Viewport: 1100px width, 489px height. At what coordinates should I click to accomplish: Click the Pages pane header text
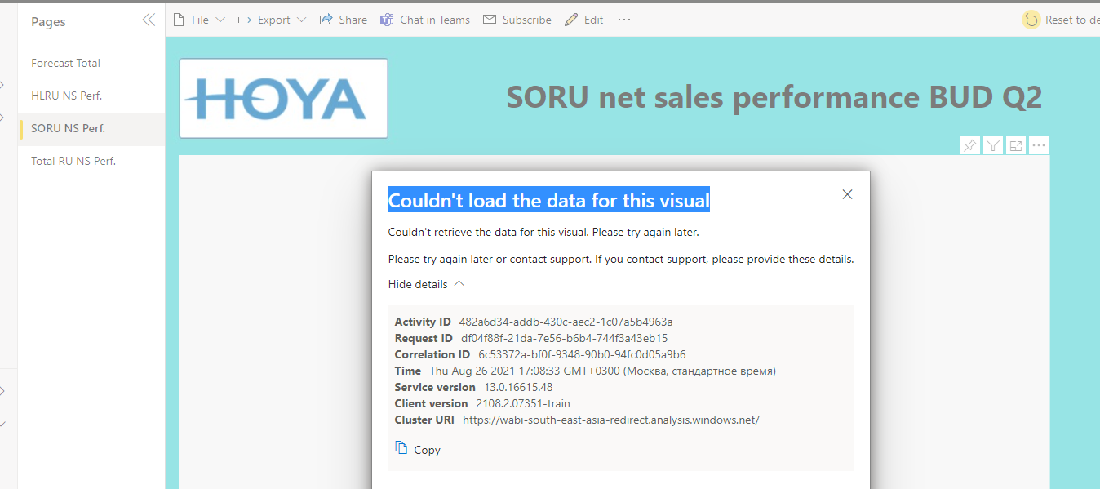(x=48, y=22)
